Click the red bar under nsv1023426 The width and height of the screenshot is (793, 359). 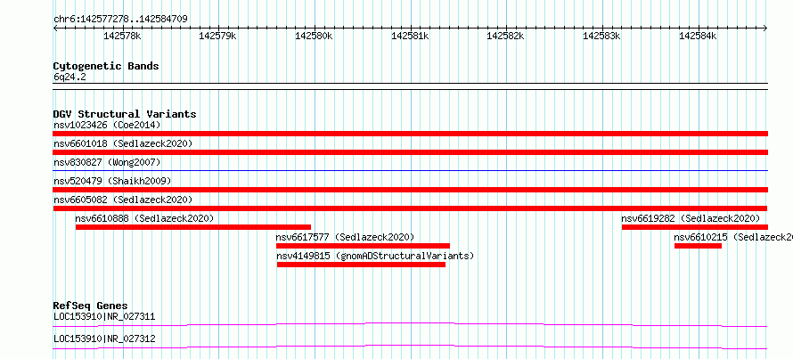coord(410,134)
